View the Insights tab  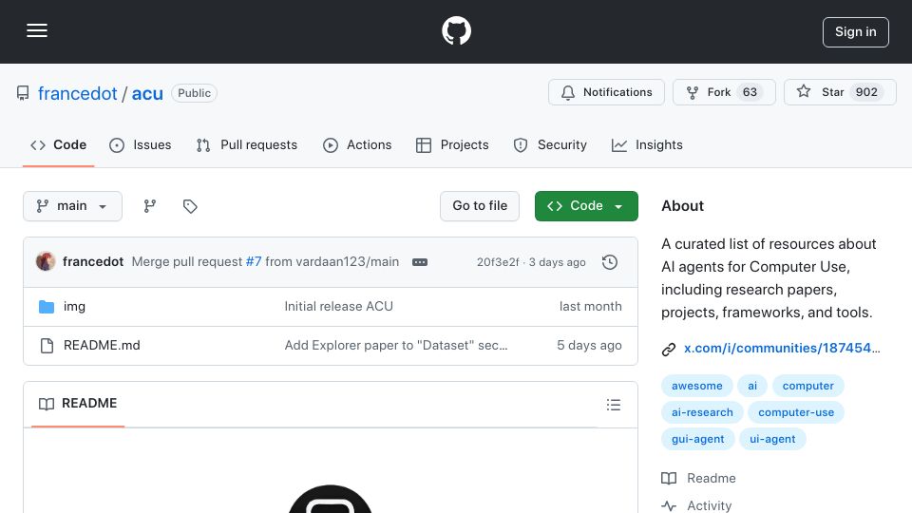pyautogui.click(x=647, y=144)
